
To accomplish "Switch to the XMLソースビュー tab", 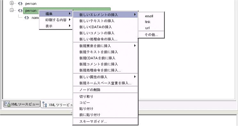I will coord(22,104).
